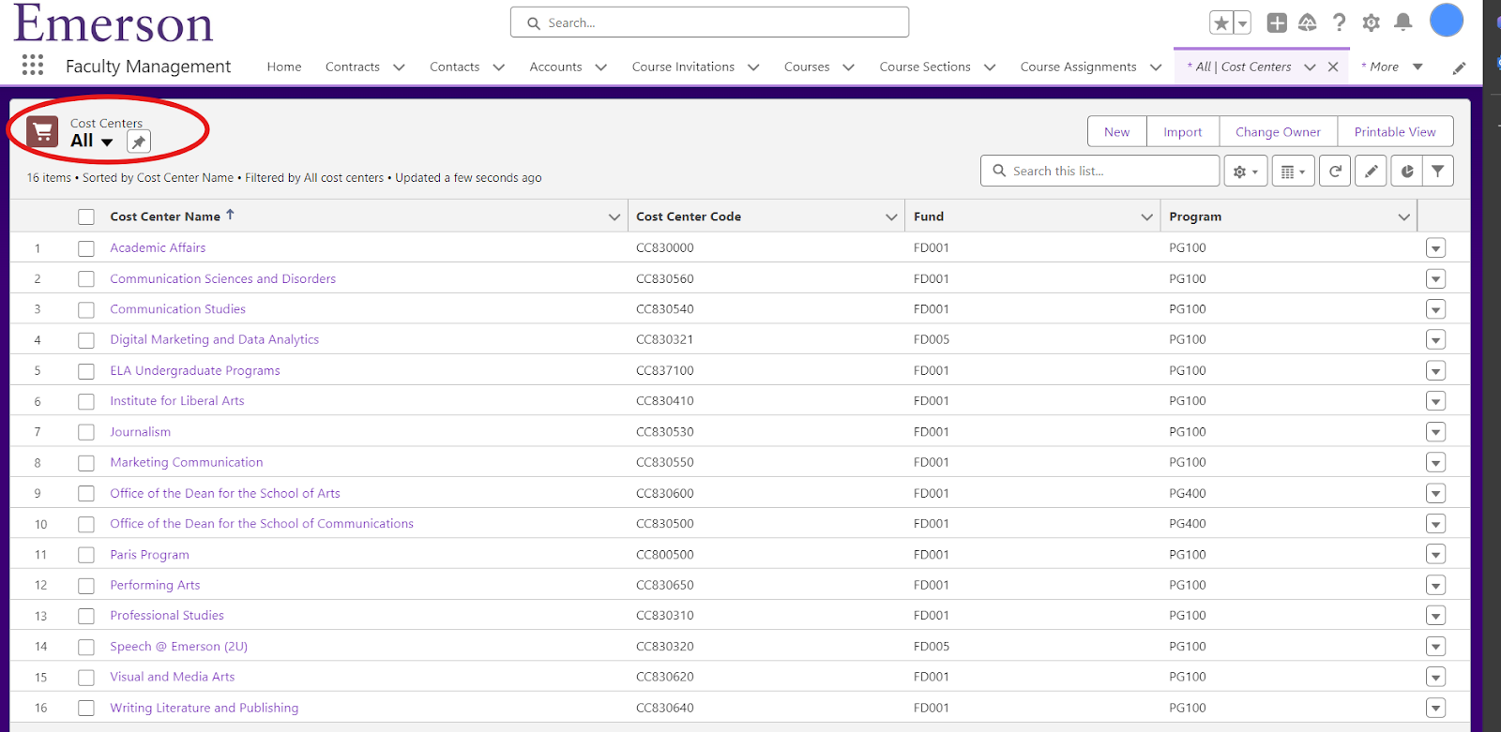Sort by Cost Center Name column header
The width and height of the screenshot is (1501, 732).
pyautogui.click(x=165, y=217)
